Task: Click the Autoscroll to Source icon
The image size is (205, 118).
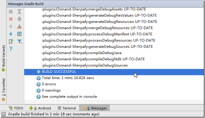Action: click(x=19, y=27)
